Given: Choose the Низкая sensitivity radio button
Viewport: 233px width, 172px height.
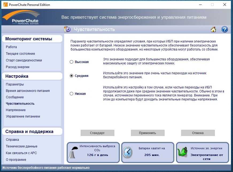Looking at the screenshot, I should [x=71, y=94].
